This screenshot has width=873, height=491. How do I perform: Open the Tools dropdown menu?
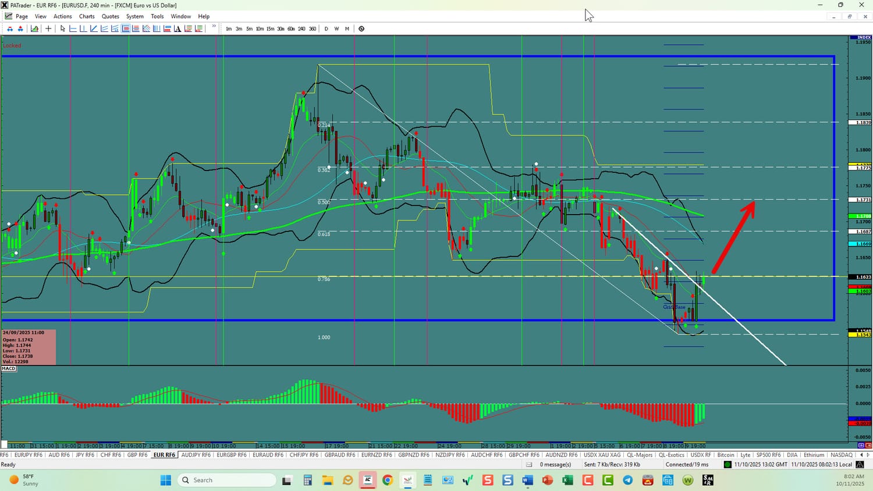coord(157,16)
